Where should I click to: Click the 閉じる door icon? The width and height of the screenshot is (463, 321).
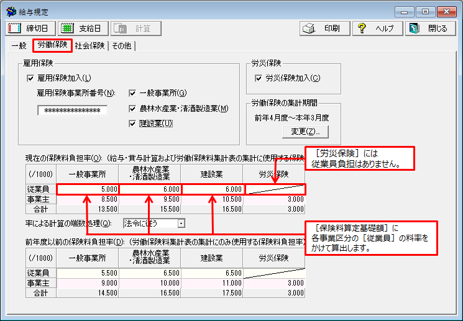click(414, 29)
